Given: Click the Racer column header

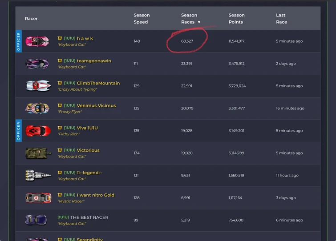Looking at the screenshot, I should click(x=31, y=19).
